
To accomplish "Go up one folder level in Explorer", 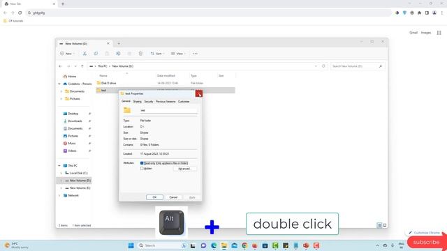I will pyautogui.click(x=82, y=66).
